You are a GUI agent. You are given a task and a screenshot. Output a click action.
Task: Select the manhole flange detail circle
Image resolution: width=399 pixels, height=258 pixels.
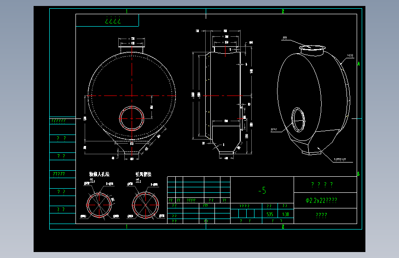click(99, 205)
